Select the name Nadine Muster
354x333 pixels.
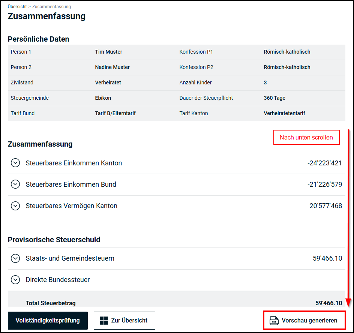112,67
